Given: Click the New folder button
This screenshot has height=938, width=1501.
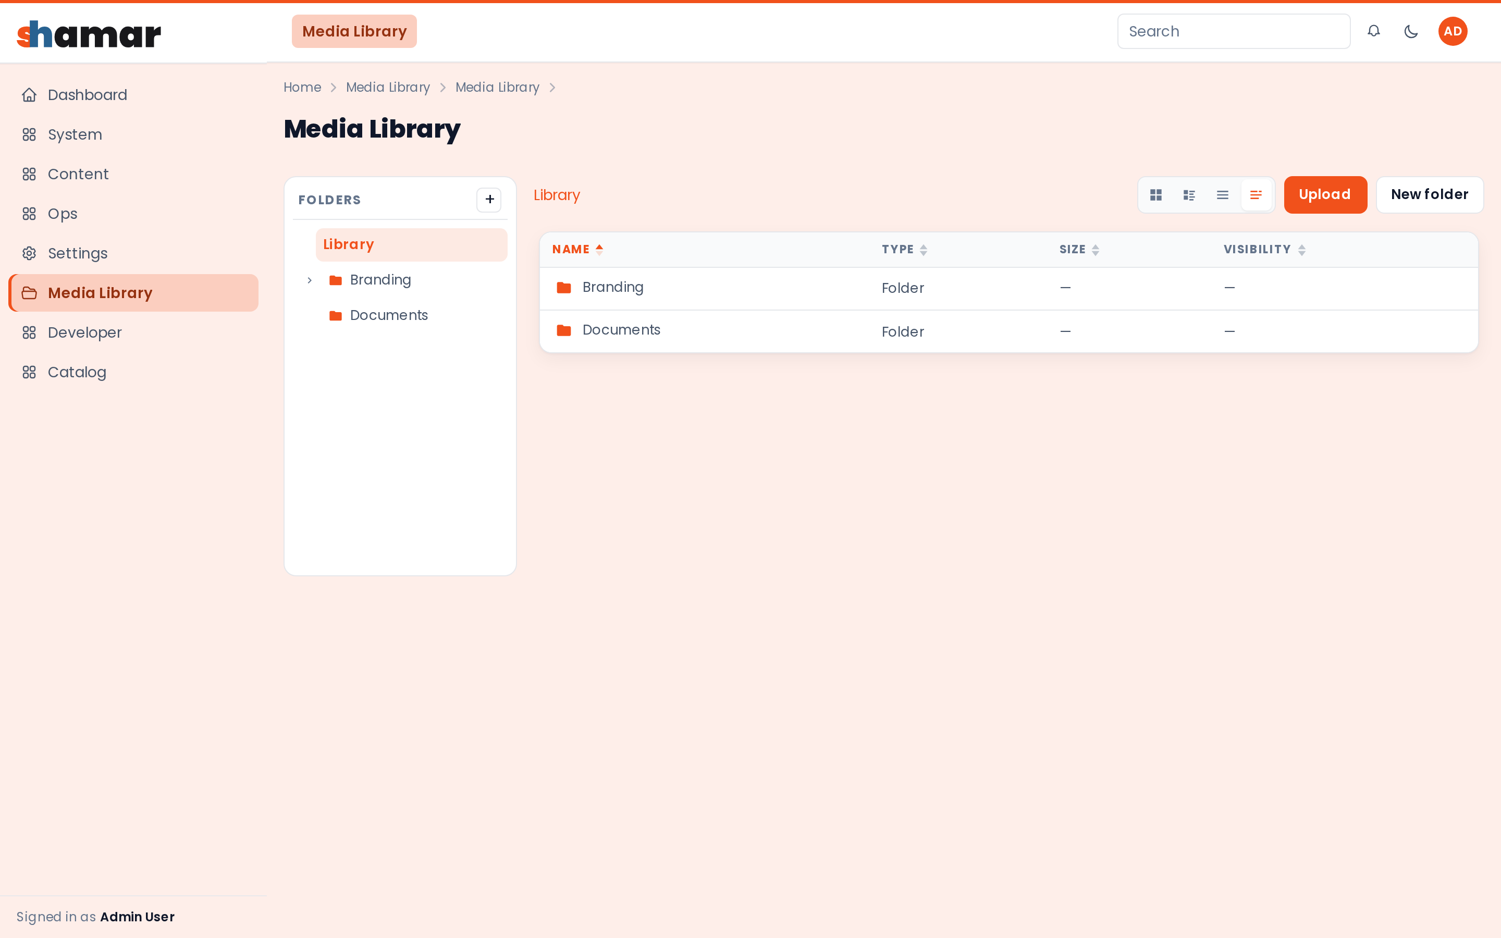Looking at the screenshot, I should [1430, 195].
